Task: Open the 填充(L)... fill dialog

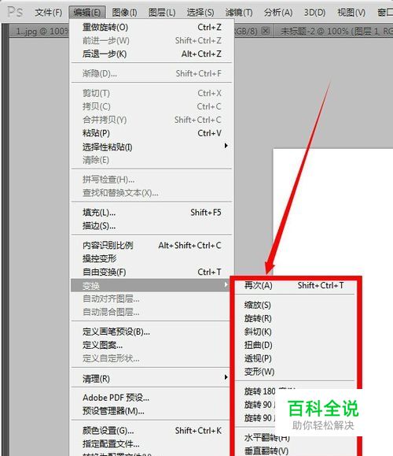Action: tap(152, 213)
